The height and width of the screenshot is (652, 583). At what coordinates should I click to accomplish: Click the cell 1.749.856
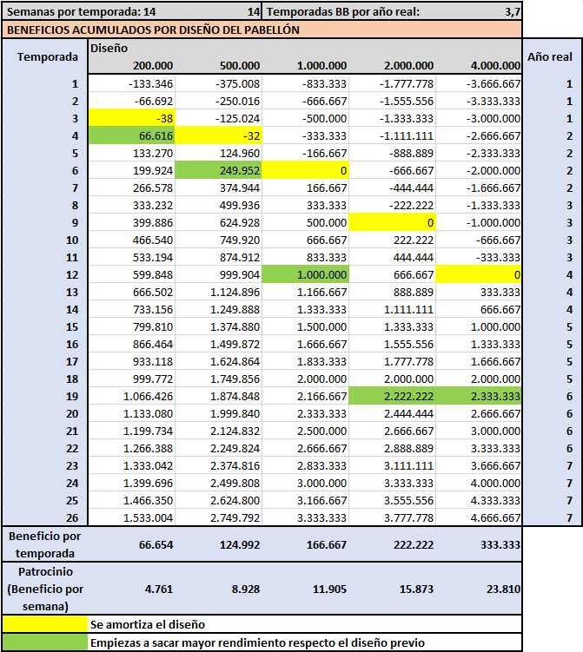click(219, 379)
